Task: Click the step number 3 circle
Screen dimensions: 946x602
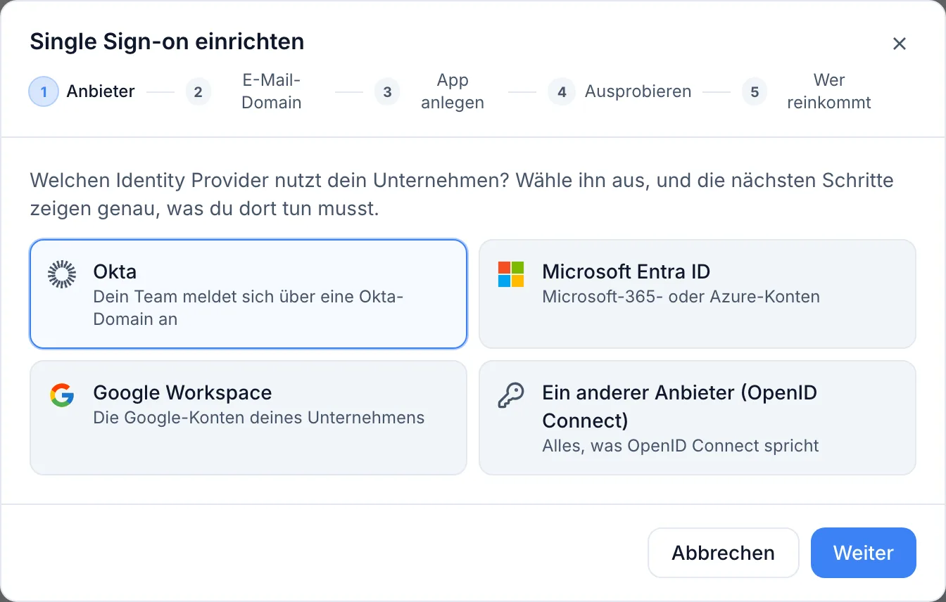Action: pos(387,91)
